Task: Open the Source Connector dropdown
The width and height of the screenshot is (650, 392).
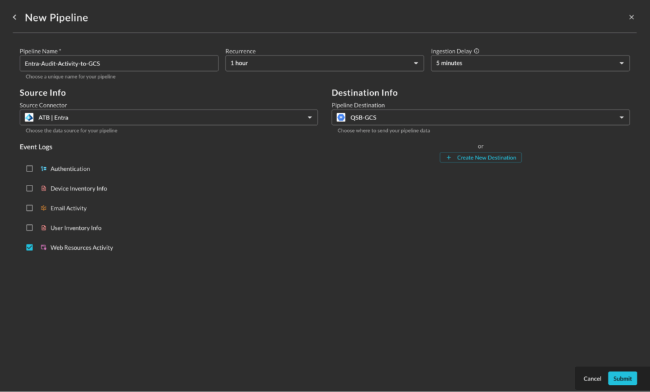Action: (x=169, y=118)
